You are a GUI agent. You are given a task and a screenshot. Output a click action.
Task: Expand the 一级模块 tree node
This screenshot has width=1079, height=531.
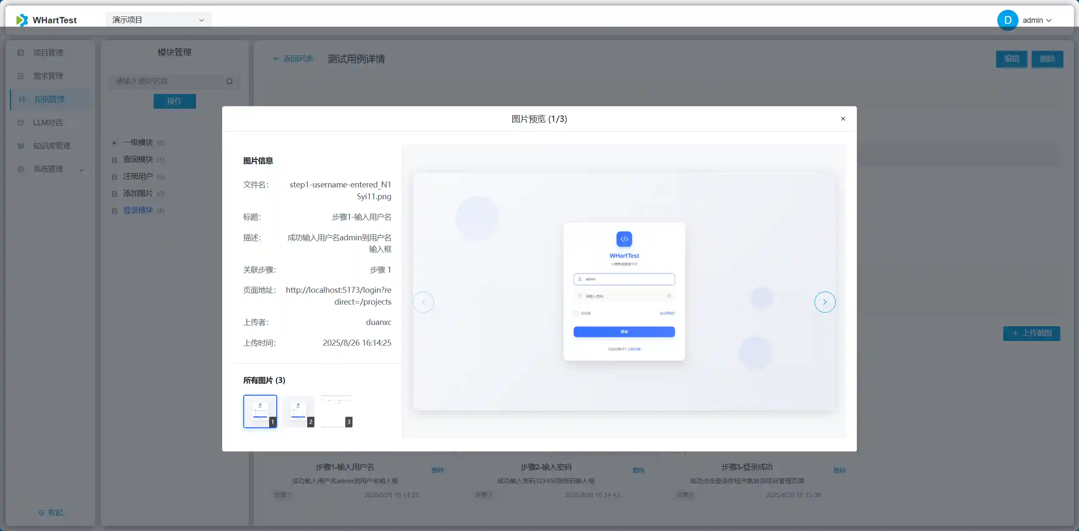click(114, 143)
